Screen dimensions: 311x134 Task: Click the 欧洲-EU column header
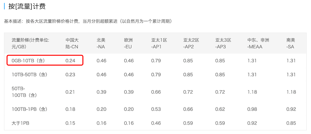coord(128,43)
